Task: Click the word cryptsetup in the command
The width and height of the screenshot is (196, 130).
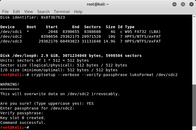Action: pos(42,75)
